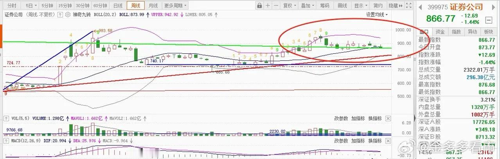Click the 内盘总量 row
The height and width of the screenshot is (159, 500).
click(x=457, y=107)
